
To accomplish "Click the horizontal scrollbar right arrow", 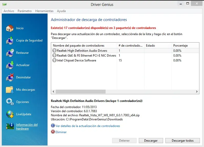I will [x=197, y=92].
